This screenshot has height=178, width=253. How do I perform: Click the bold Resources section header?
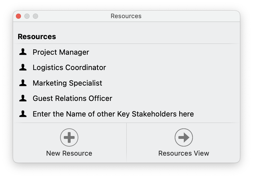coord(37,36)
